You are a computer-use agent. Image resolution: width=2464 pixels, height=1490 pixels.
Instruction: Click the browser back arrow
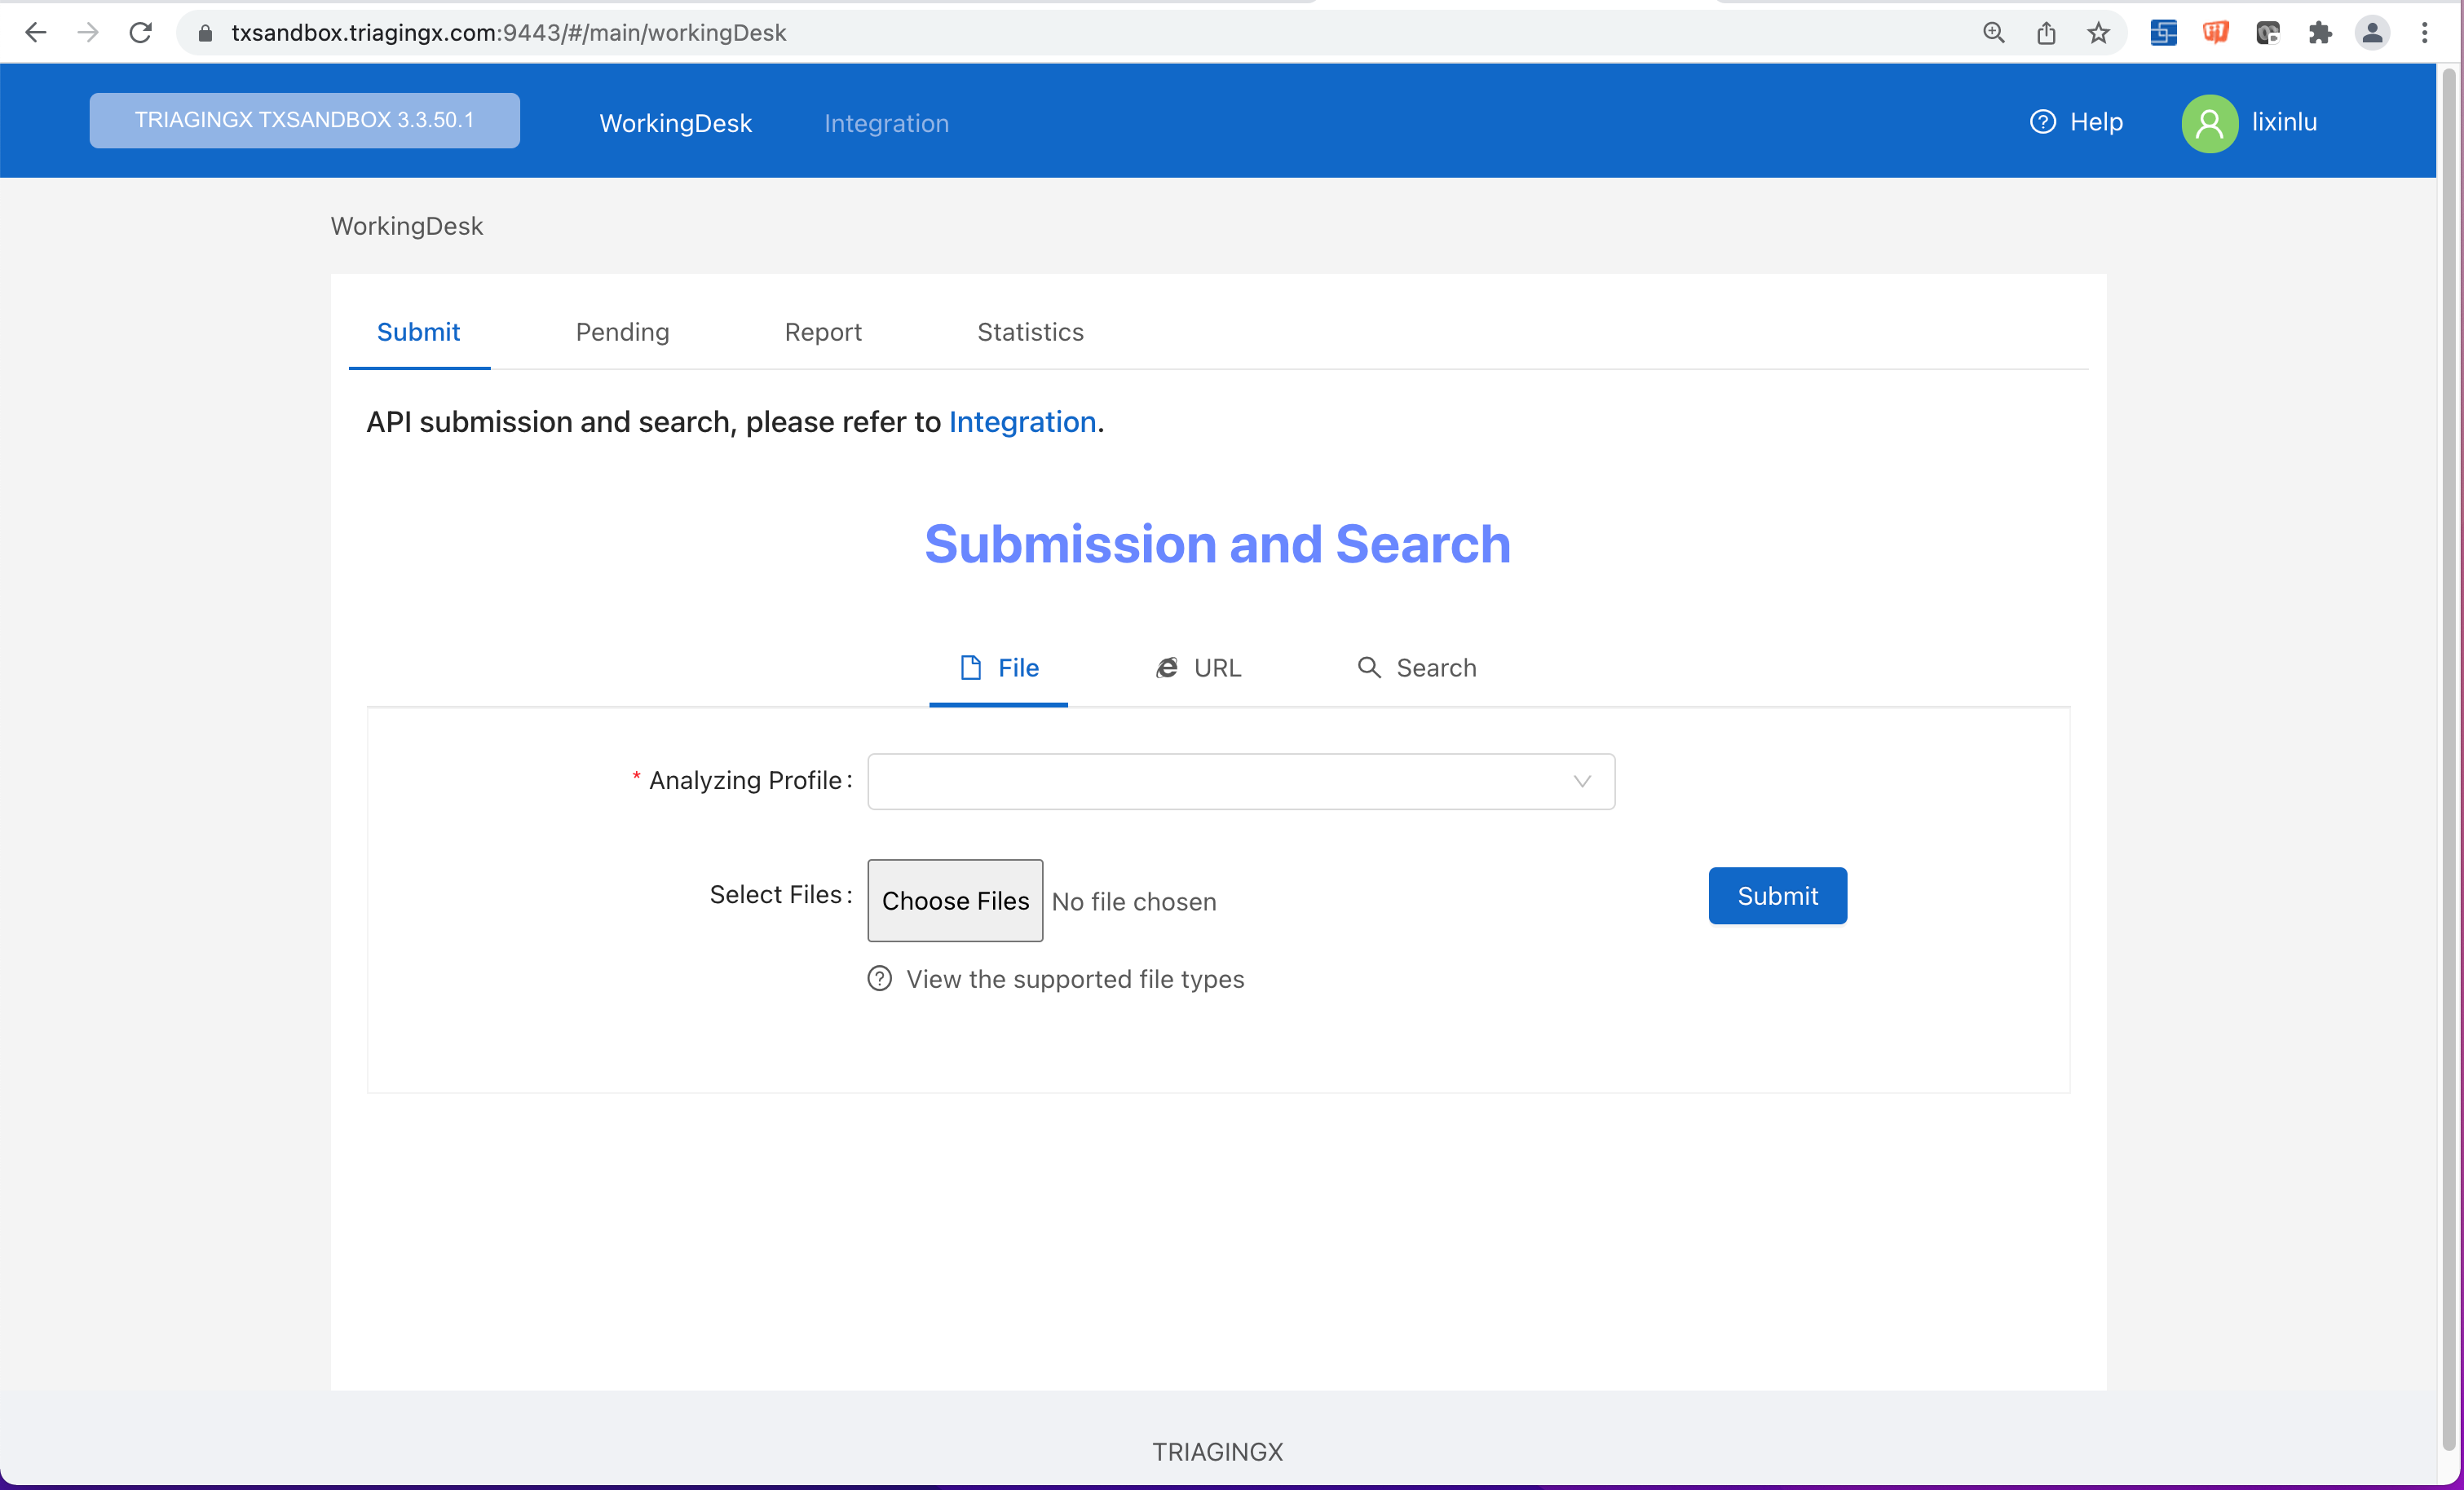point(36,33)
